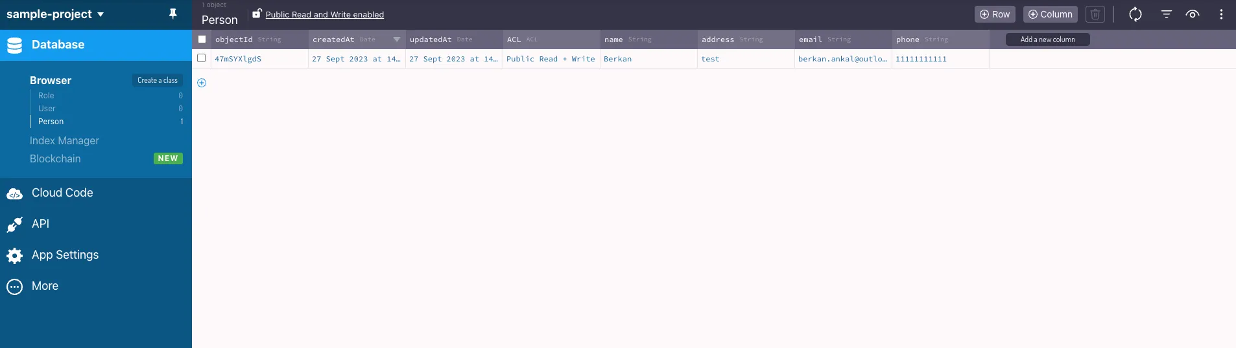Click the name column header
The image size is (1236, 348).
[648, 39]
